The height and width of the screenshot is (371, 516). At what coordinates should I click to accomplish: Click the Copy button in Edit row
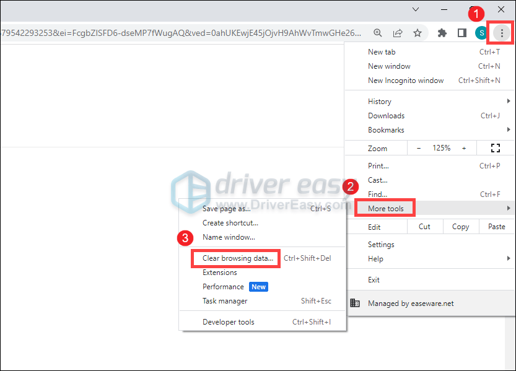point(460,227)
